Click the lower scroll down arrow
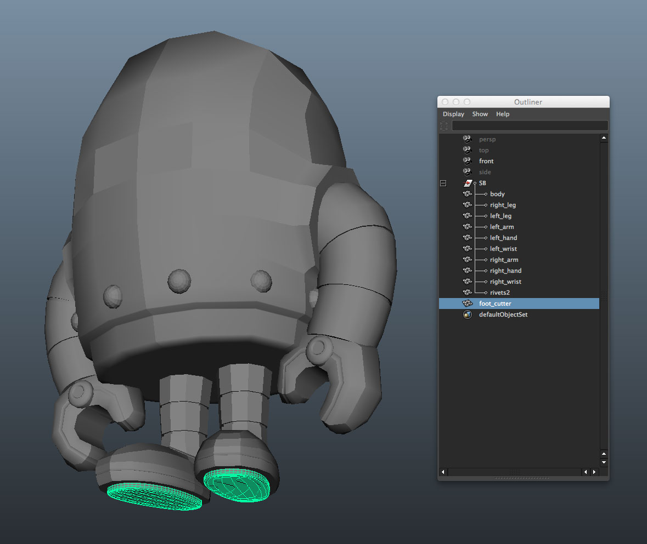Screen dimensions: 647x544 coord(604,462)
